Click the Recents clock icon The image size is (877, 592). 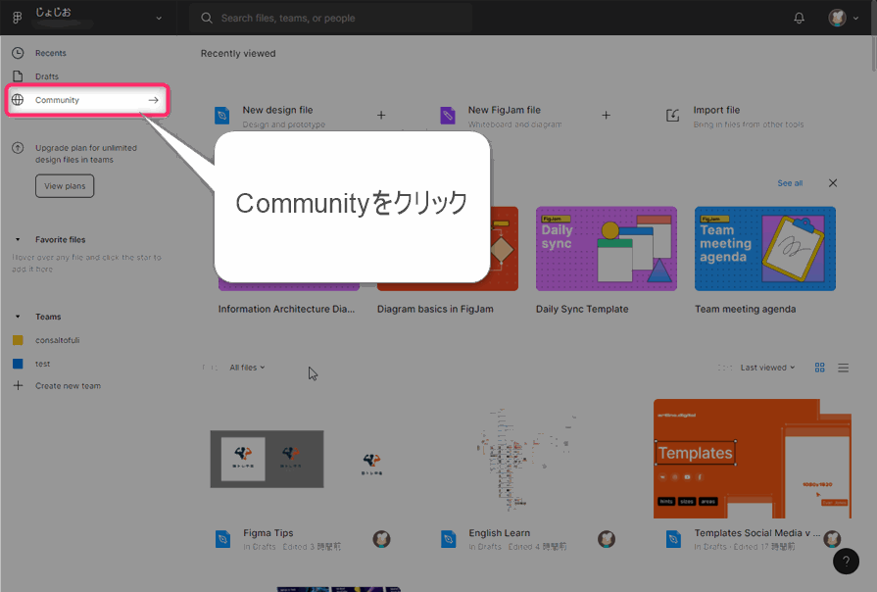tap(18, 53)
